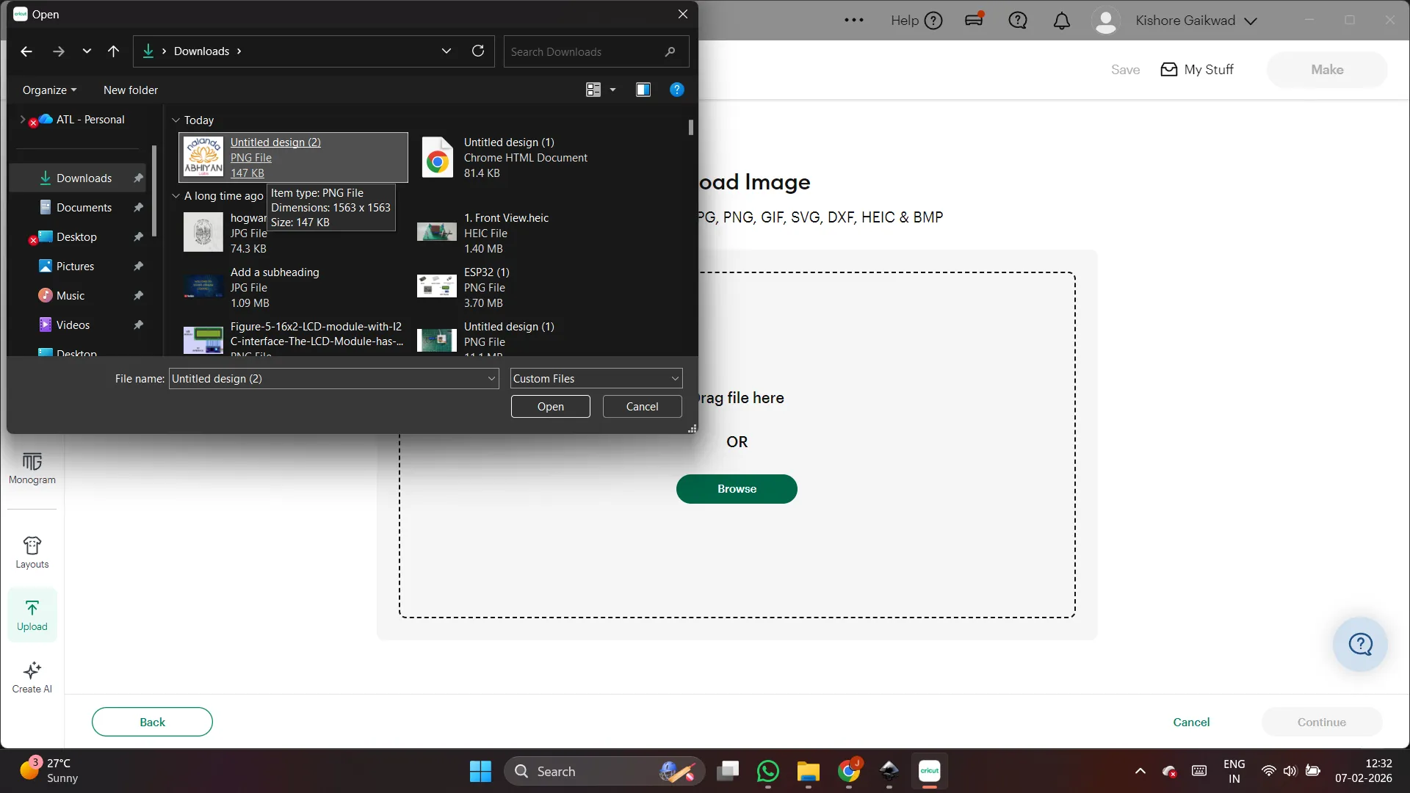Open the Organize menu
Viewport: 1410px width, 793px height.
[x=49, y=90]
